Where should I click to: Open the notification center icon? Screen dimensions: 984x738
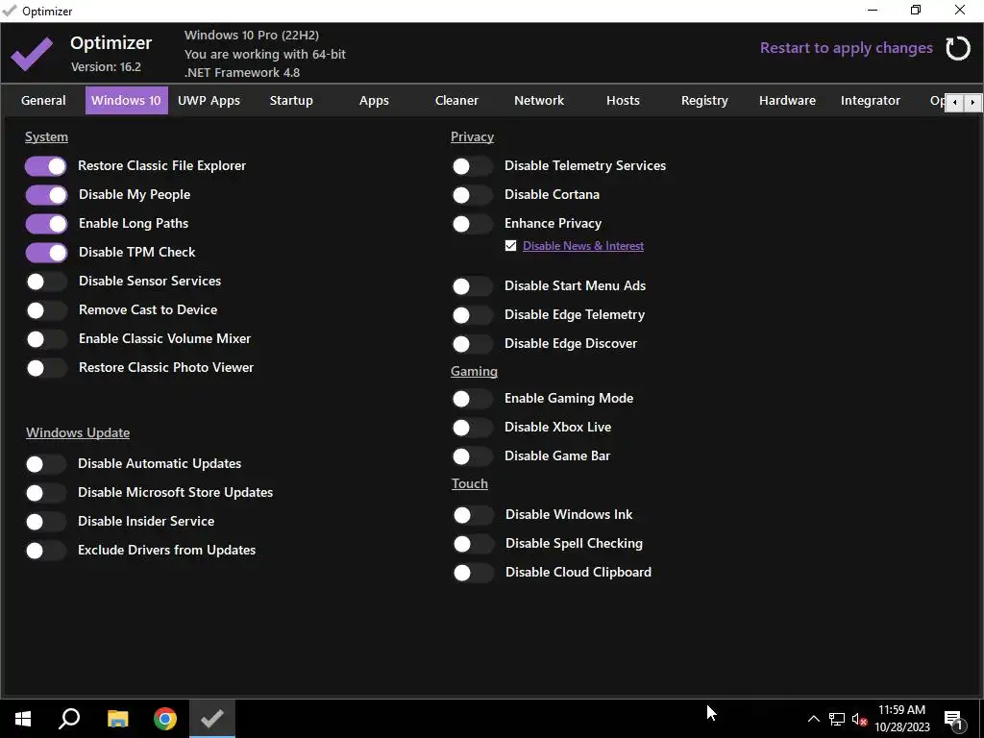pyautogui.click(x=953, y=719)
